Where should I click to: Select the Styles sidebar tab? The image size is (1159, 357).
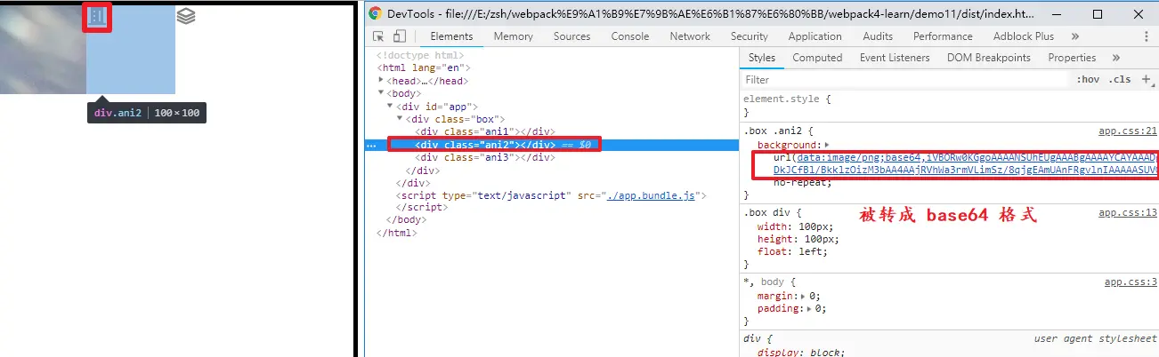point(761,58)
